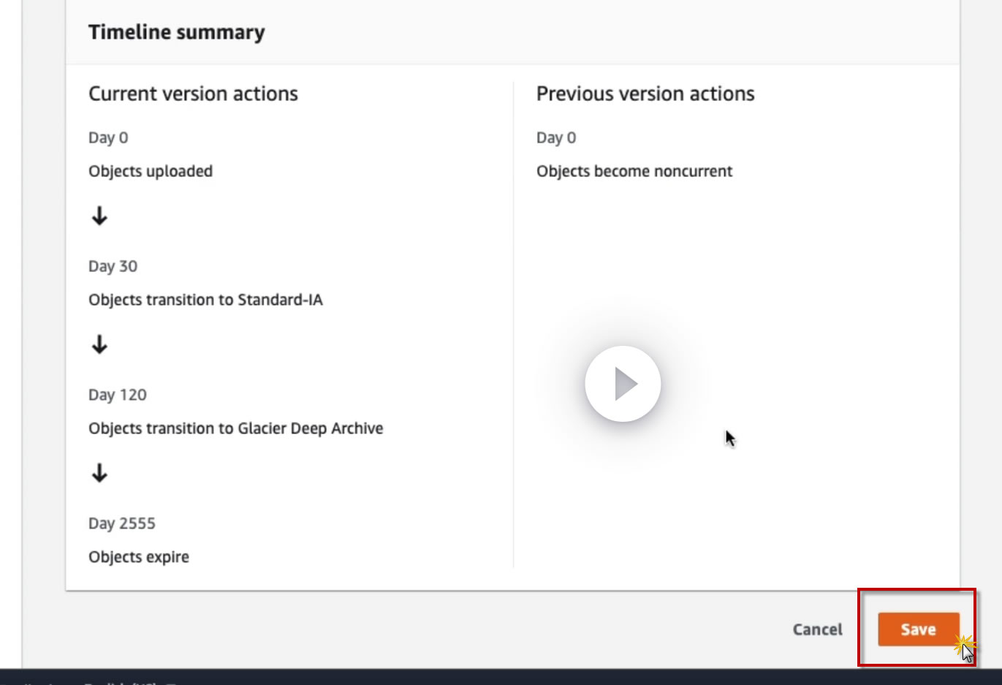This screenshot has width=1002, height=685.
Task: Click the Previous version actions heading
Action: 645,94
